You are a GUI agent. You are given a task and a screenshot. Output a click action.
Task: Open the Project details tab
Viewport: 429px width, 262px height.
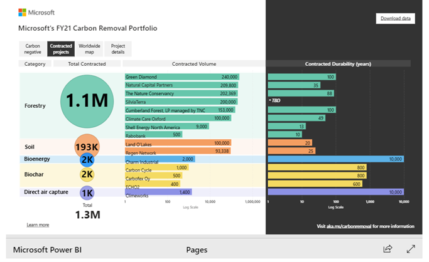[118, 49]
